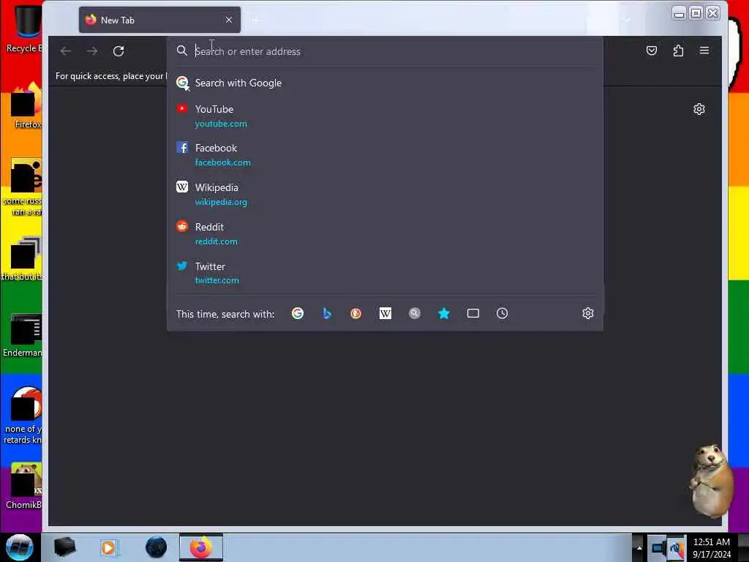Open the dark globe taskbar icon
Screen dimensions: 749x562
click(157, 547)
